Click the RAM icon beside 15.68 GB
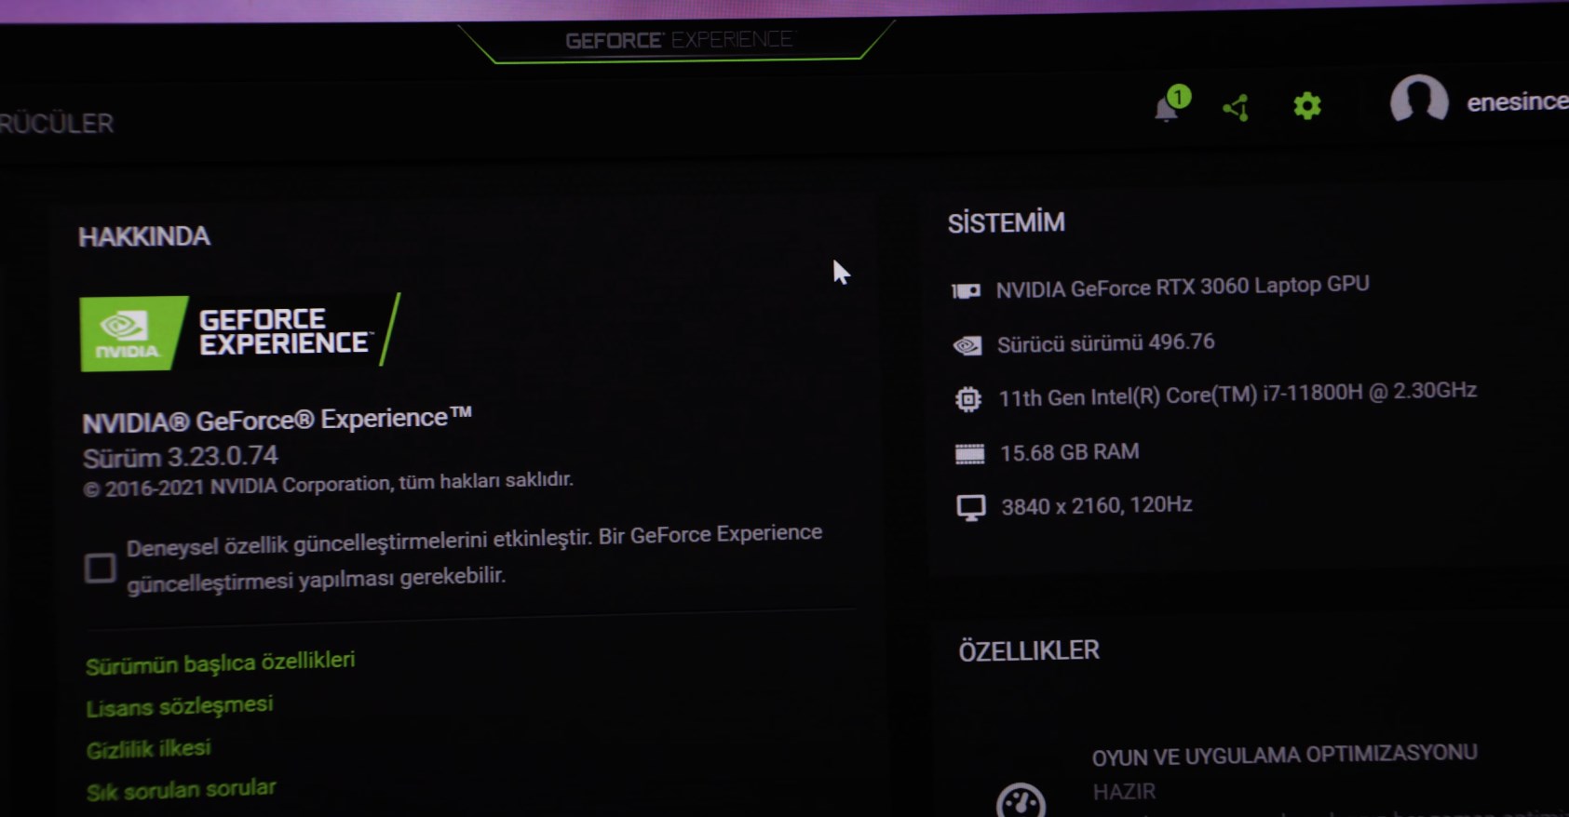 pyautogui.click(x=969, y=454)
